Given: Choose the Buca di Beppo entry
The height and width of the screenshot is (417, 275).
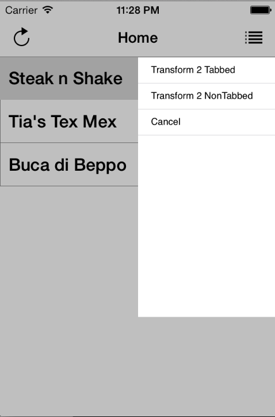Looking at the screenshot, I should pos(69,164).
